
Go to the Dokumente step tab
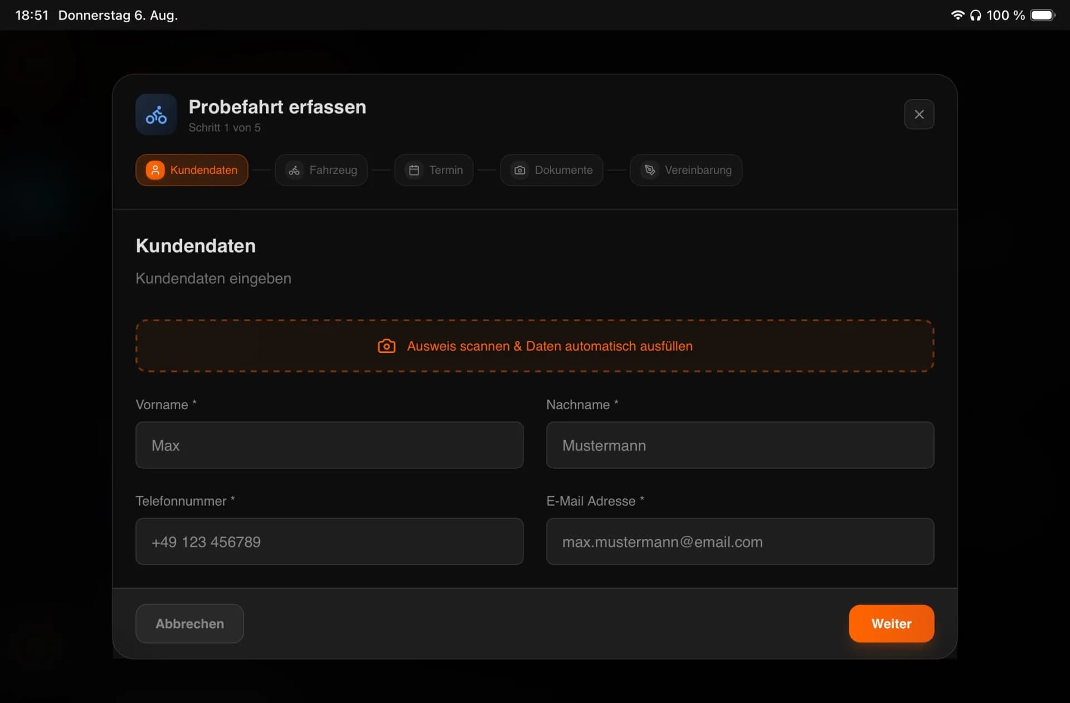coord(552,170)
